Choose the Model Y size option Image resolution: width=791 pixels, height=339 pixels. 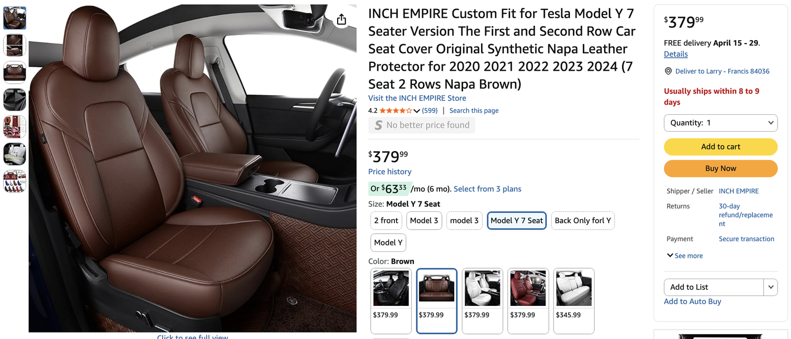pos(388,242)
